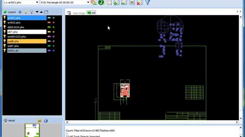The width and height of the screenshot is (245, 137).
Task: Open the layer table icon in Layers header
Action: coord(46,12)
